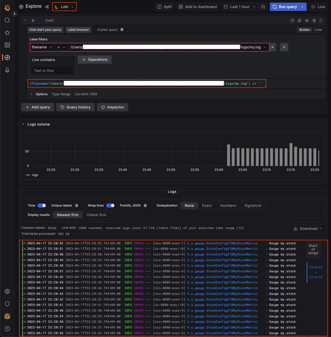Collapse the Logs volume panel
This screenshot has width=331, height=337.
pyautogui.click(x=23, y=124)
